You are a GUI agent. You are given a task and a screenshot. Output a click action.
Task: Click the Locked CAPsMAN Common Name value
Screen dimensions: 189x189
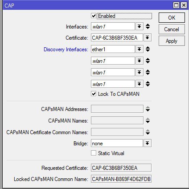(x=121, y=179)
